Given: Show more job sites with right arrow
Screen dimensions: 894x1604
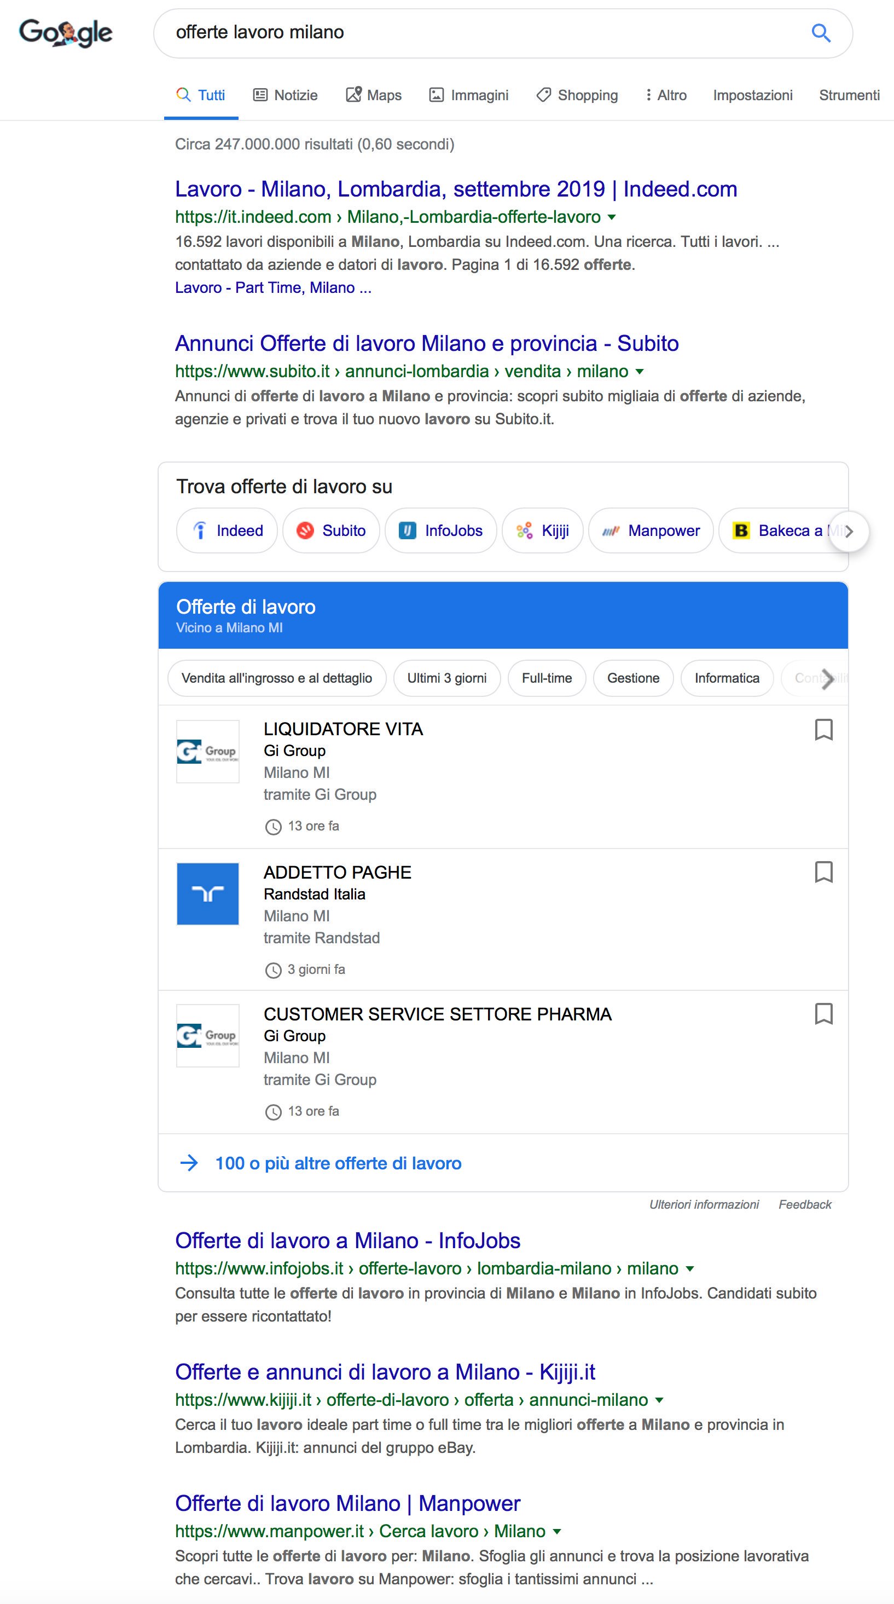Looking at the screenshot, I should point(849,531).
